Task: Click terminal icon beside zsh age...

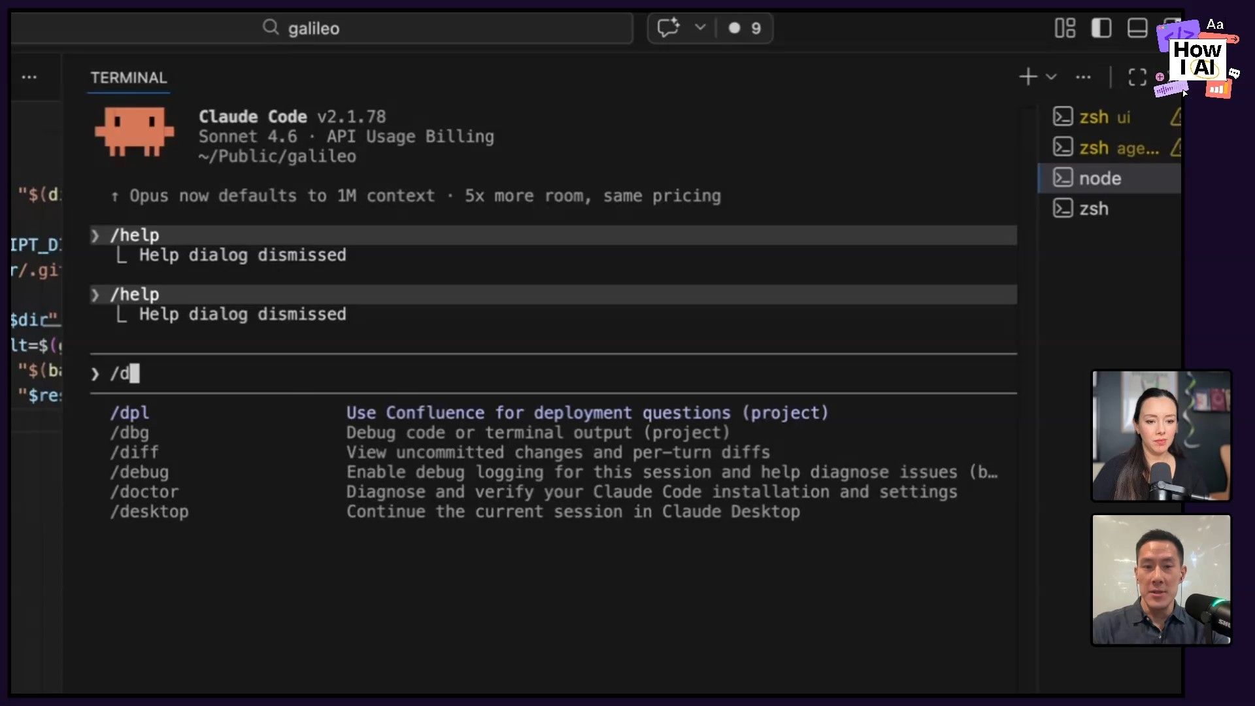Action: 1063,148
